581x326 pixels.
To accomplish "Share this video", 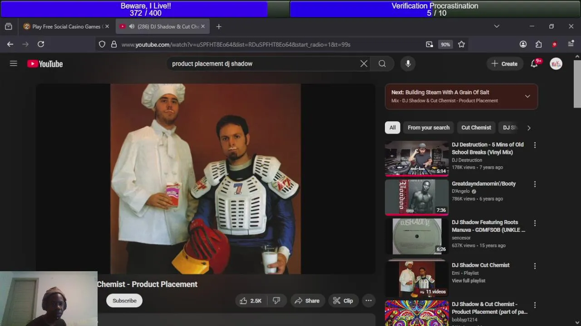I will coord(307,301).
